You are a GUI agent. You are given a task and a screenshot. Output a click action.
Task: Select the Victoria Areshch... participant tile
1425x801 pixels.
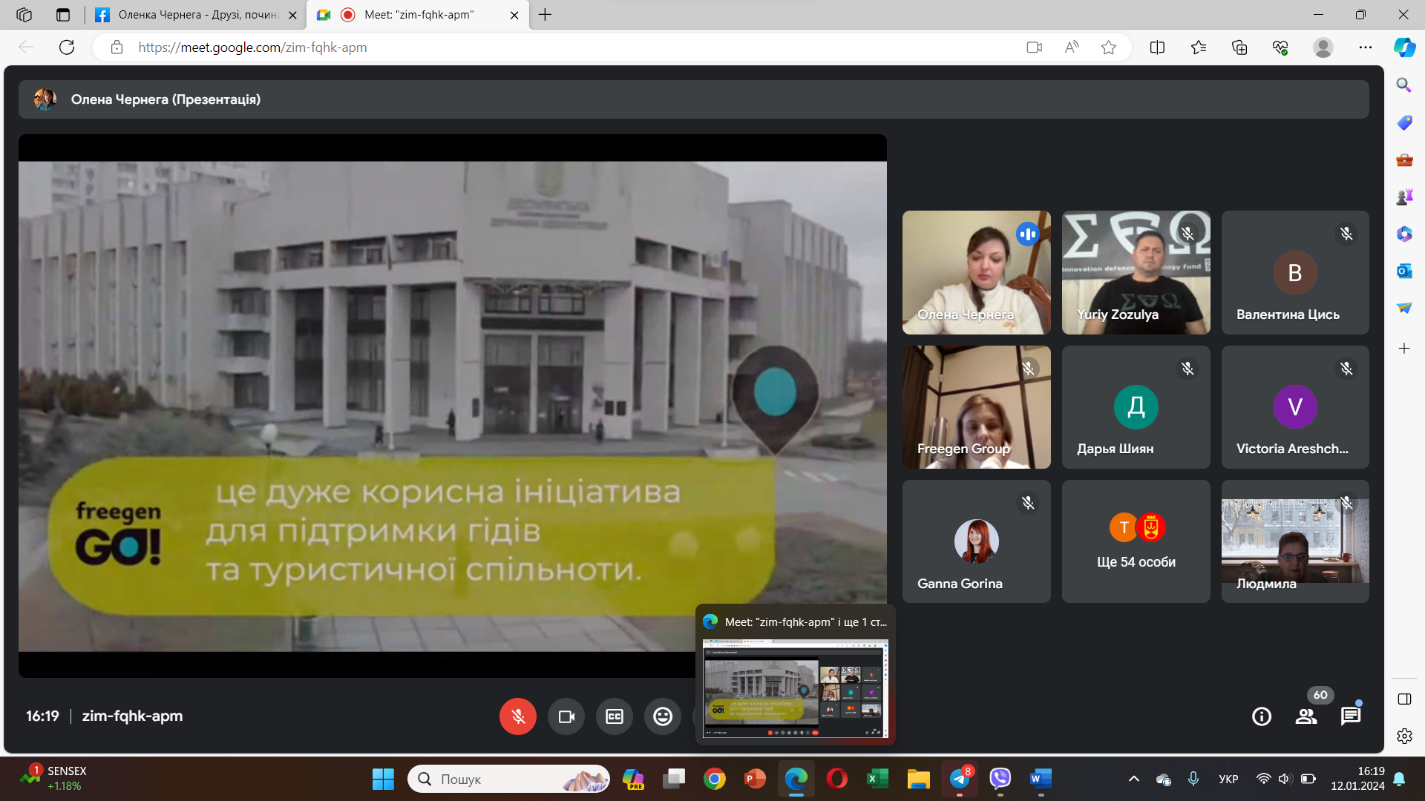[x=1295, y=406]
